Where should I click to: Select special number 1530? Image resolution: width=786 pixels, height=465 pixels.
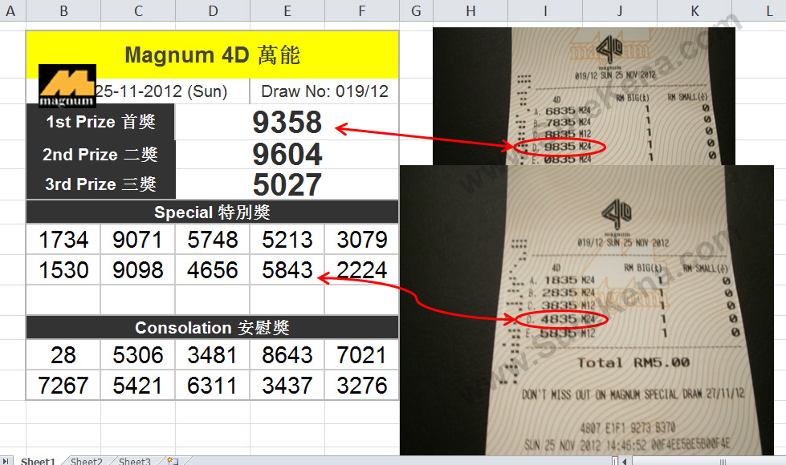point(63,270)
